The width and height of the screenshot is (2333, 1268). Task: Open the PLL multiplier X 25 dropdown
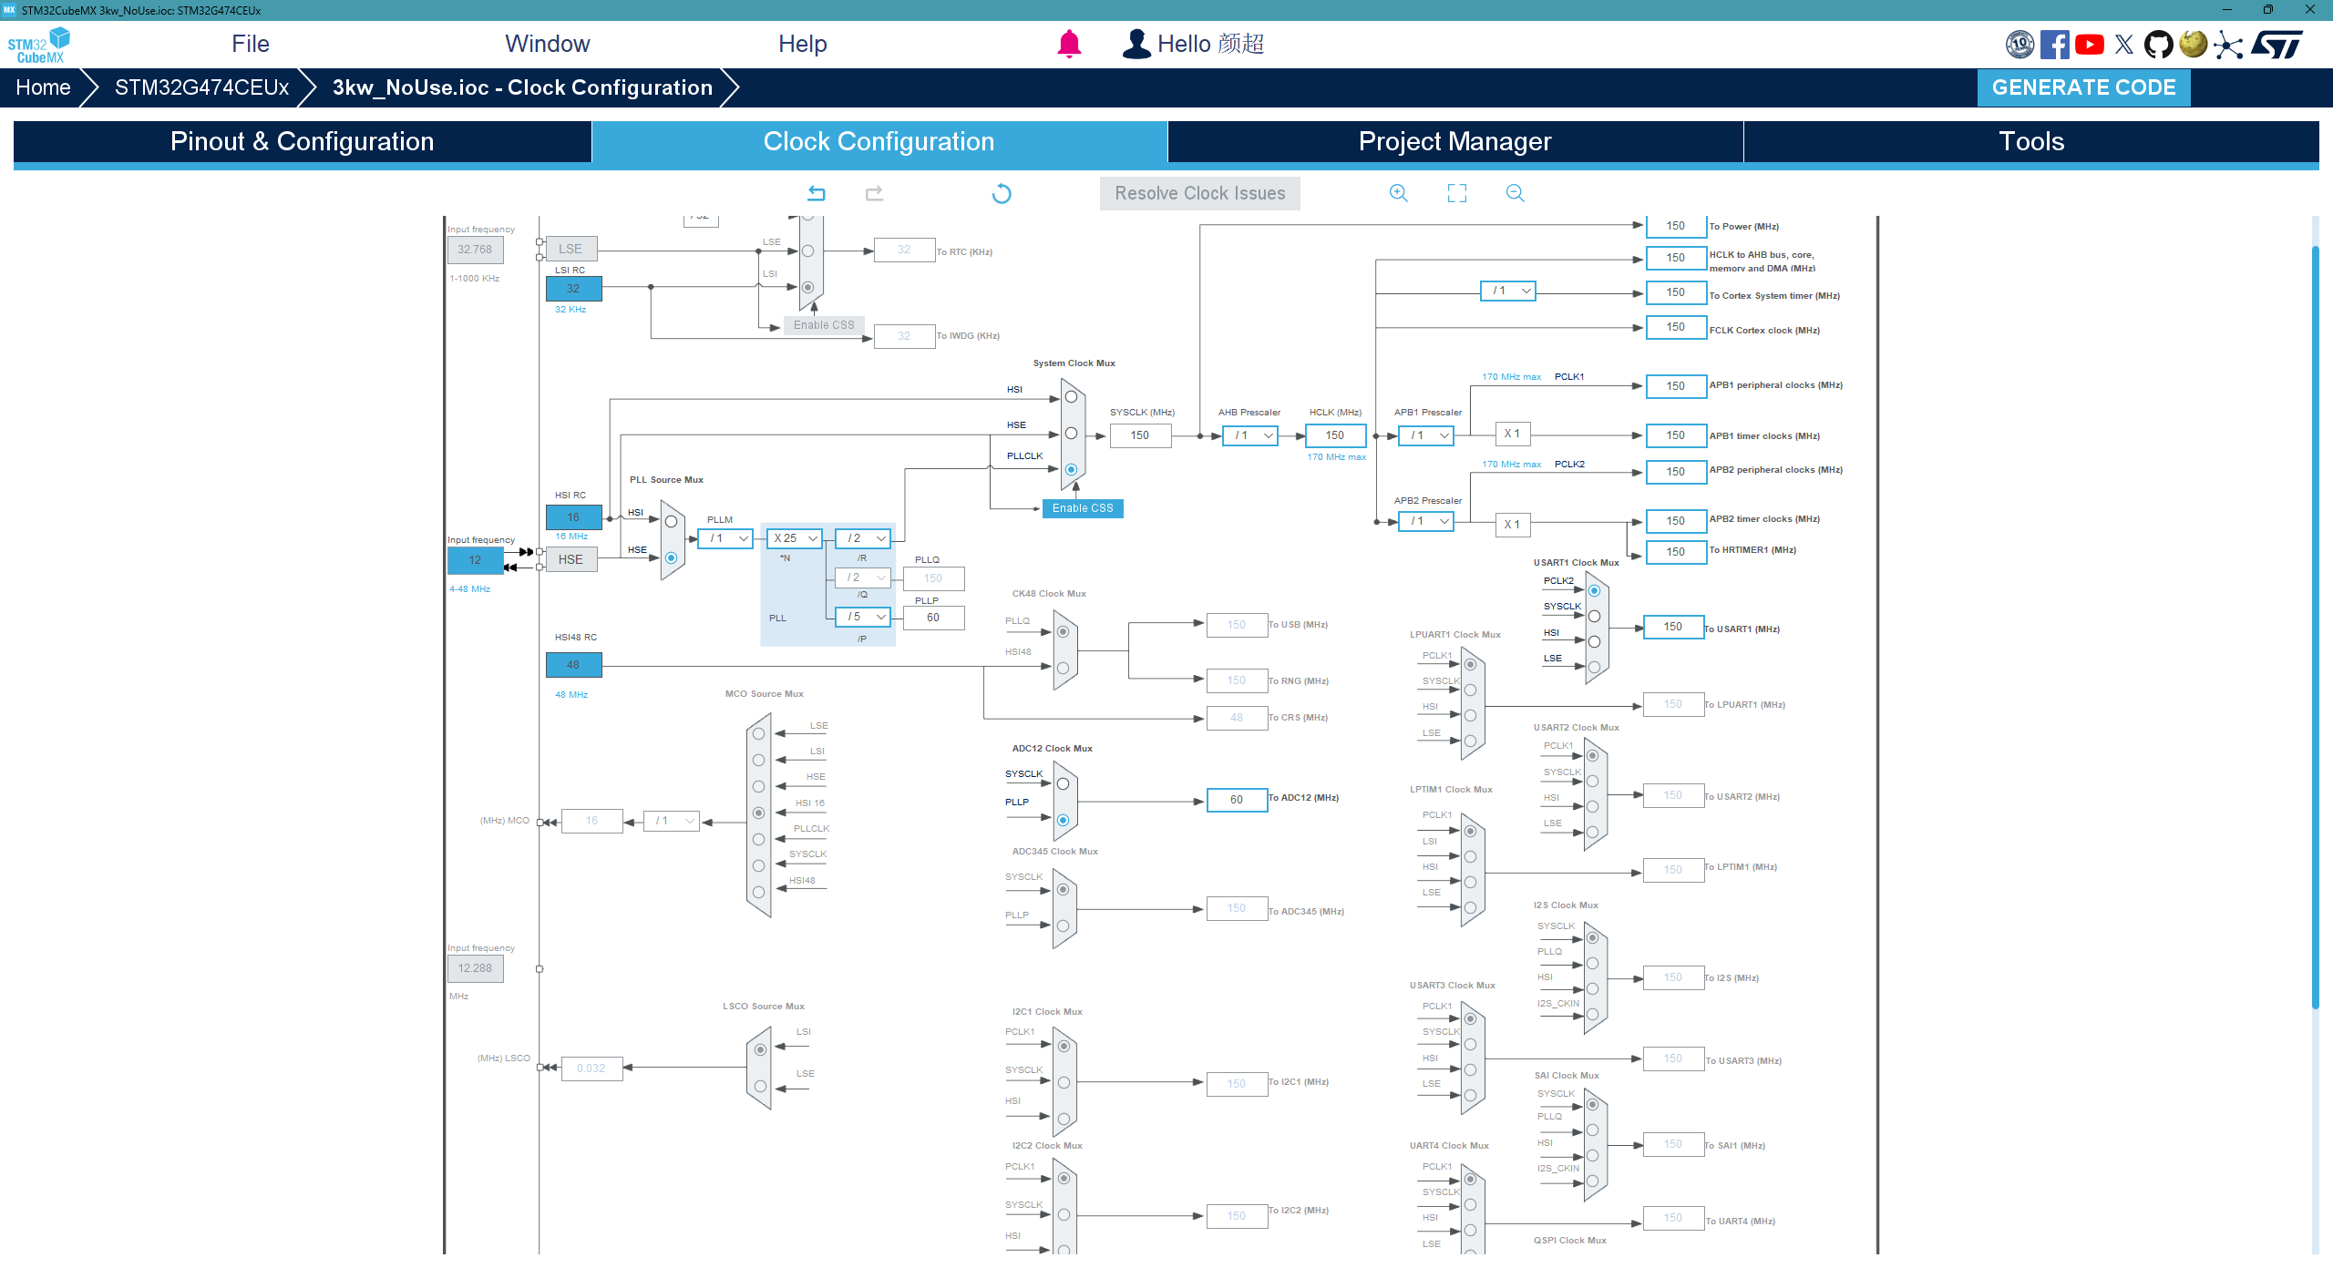[x=794, y=538]
